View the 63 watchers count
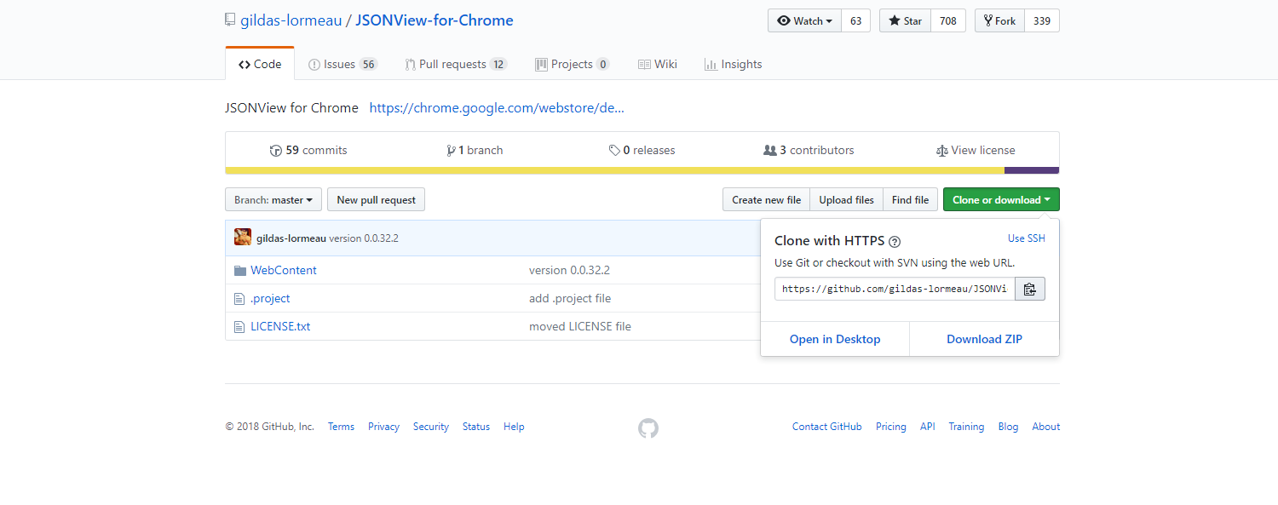This screenshot has height=505, width=1278. tap(856, 21)
